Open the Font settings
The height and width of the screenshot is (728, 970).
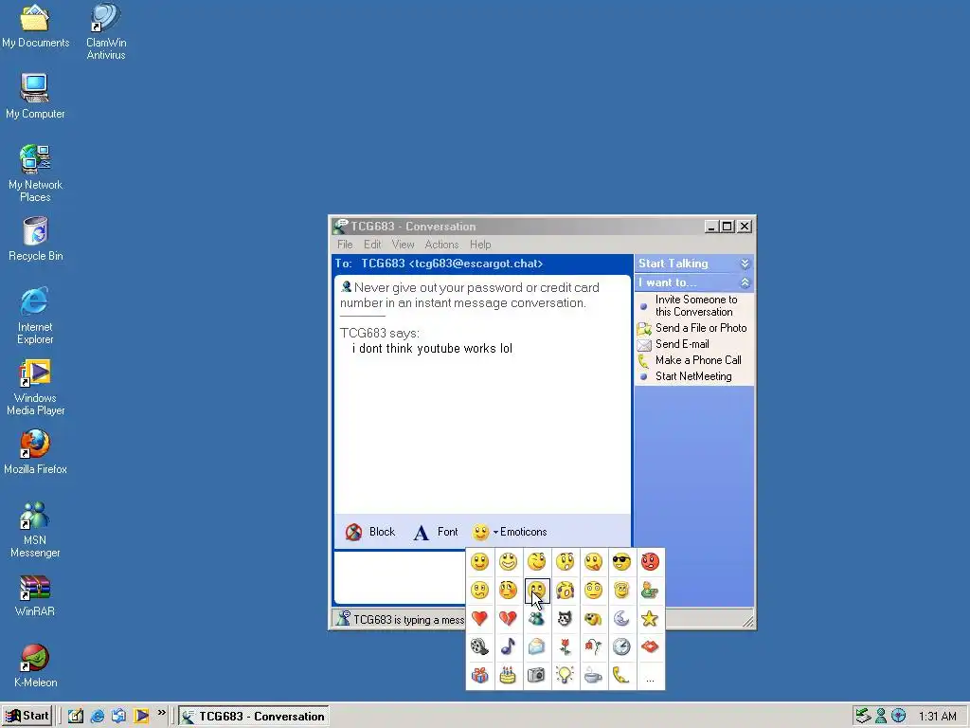coord(436,532)
